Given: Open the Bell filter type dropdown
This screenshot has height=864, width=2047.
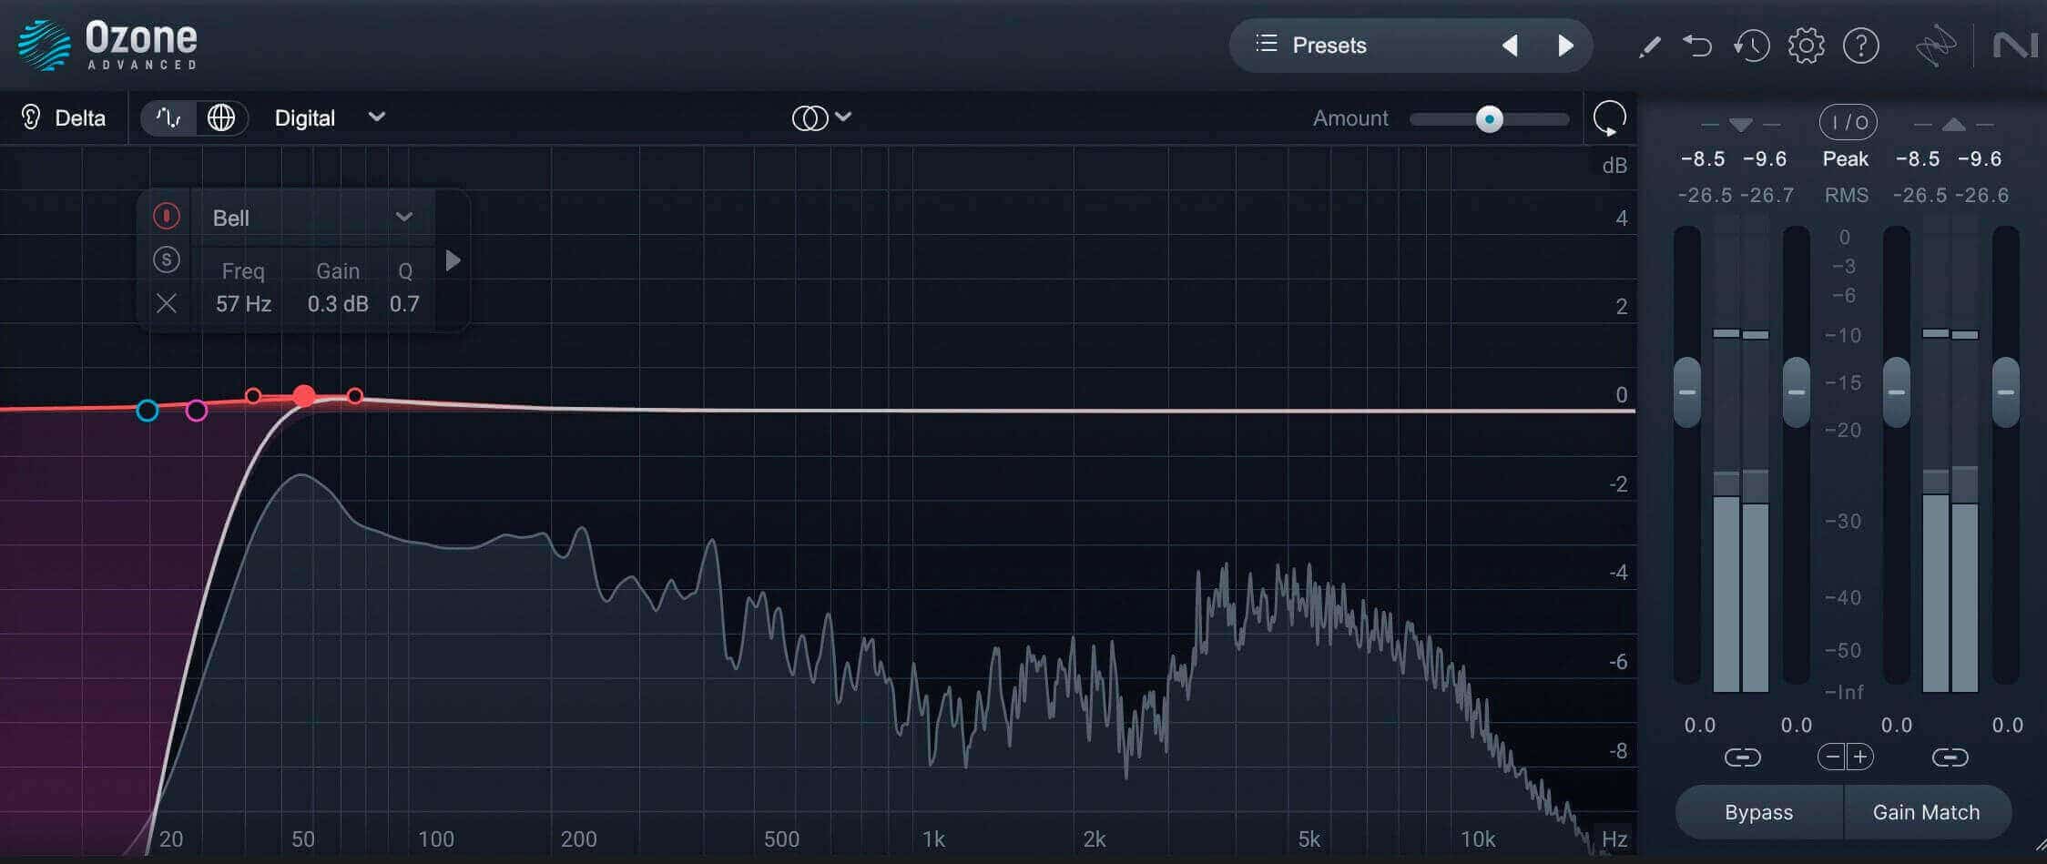Looking at the screenshot, I should [312, 218].
